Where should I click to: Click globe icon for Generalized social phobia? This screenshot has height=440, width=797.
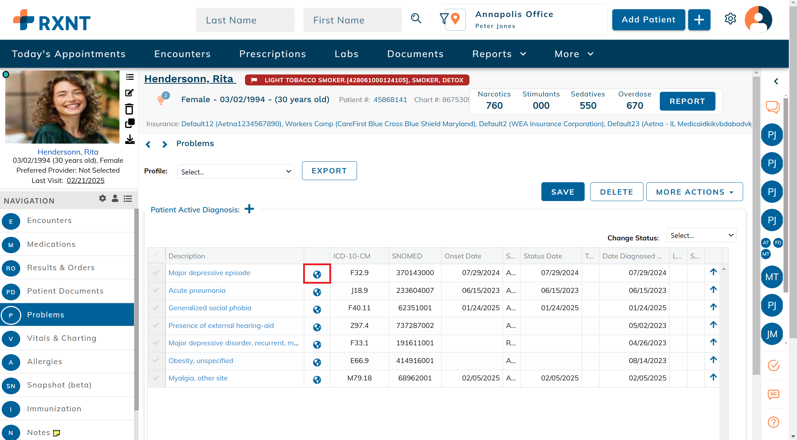(x=317, y=309)
